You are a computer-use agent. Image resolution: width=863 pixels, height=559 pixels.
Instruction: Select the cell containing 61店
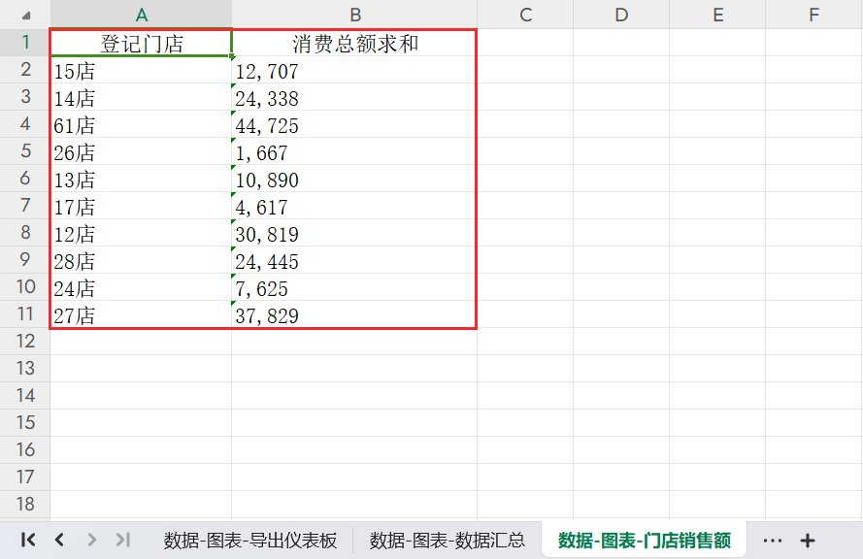[141, 124]
